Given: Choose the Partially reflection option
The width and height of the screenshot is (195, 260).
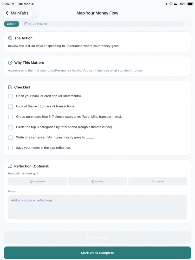Looking at the screenshot, I should pyautogui.click(x=97, y=181).
